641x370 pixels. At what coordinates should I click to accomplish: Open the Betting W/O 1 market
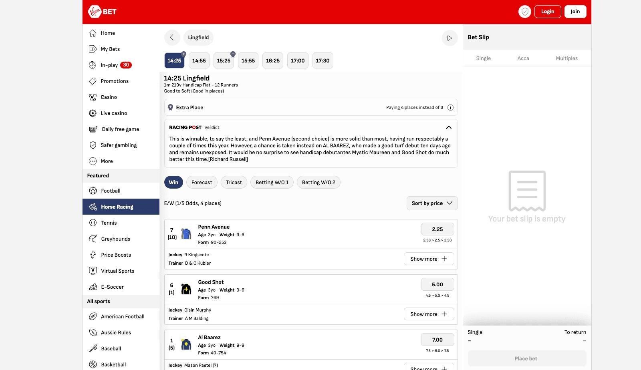pos(272,182)
